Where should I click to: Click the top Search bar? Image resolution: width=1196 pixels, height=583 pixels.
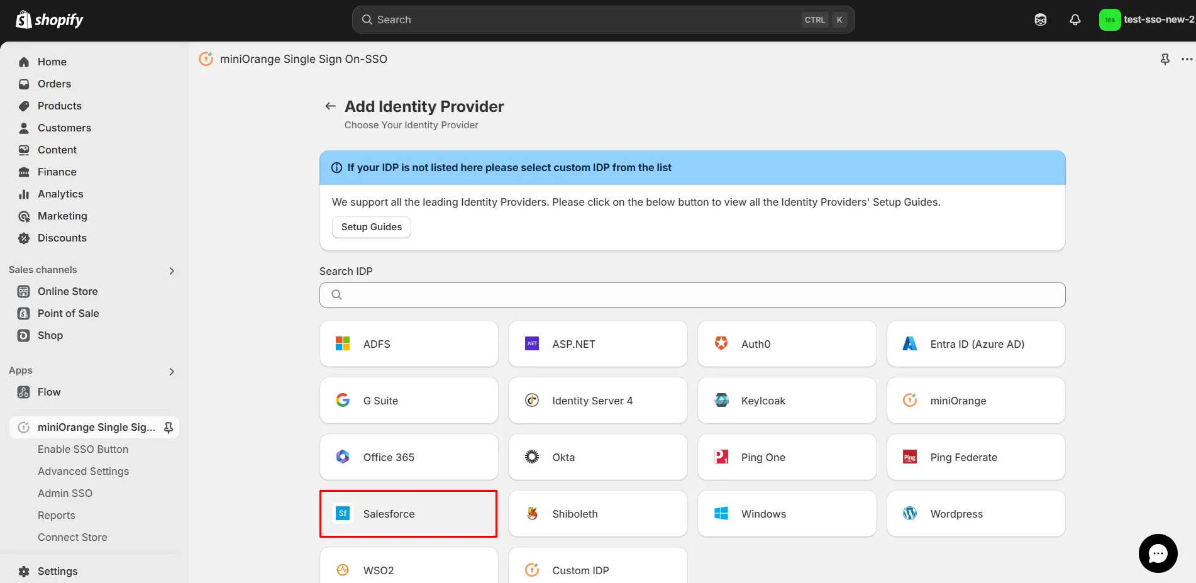603,19
